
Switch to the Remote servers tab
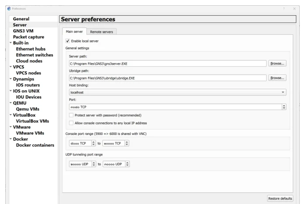coord(101,32)
